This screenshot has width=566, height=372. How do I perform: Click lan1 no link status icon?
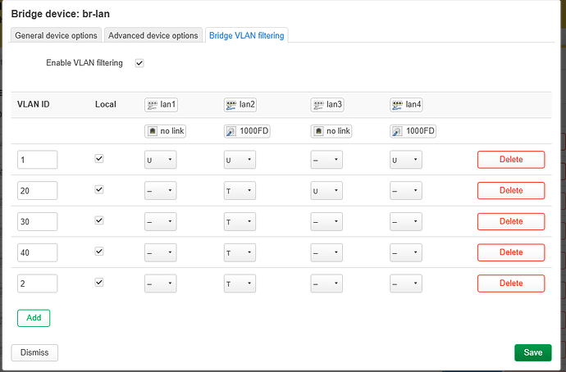(153, 131)
